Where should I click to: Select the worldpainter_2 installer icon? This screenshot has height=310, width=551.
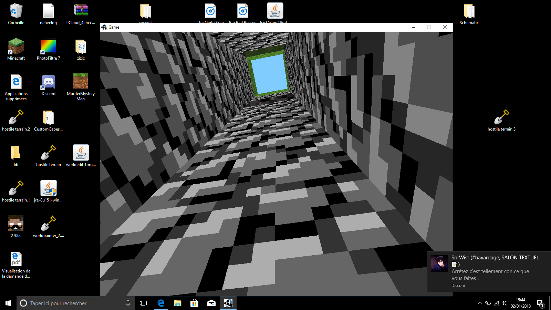coord(48,224)
